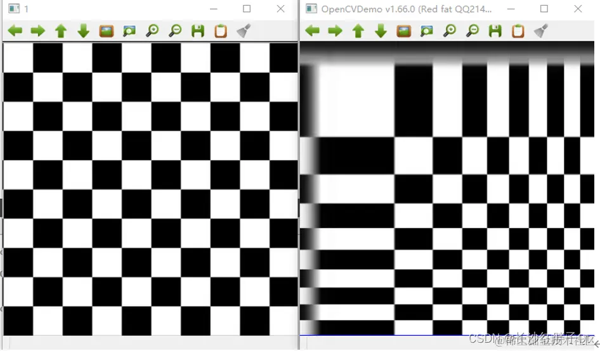Save current image from window 1
The image size is (600, 351).
(198, 30)
